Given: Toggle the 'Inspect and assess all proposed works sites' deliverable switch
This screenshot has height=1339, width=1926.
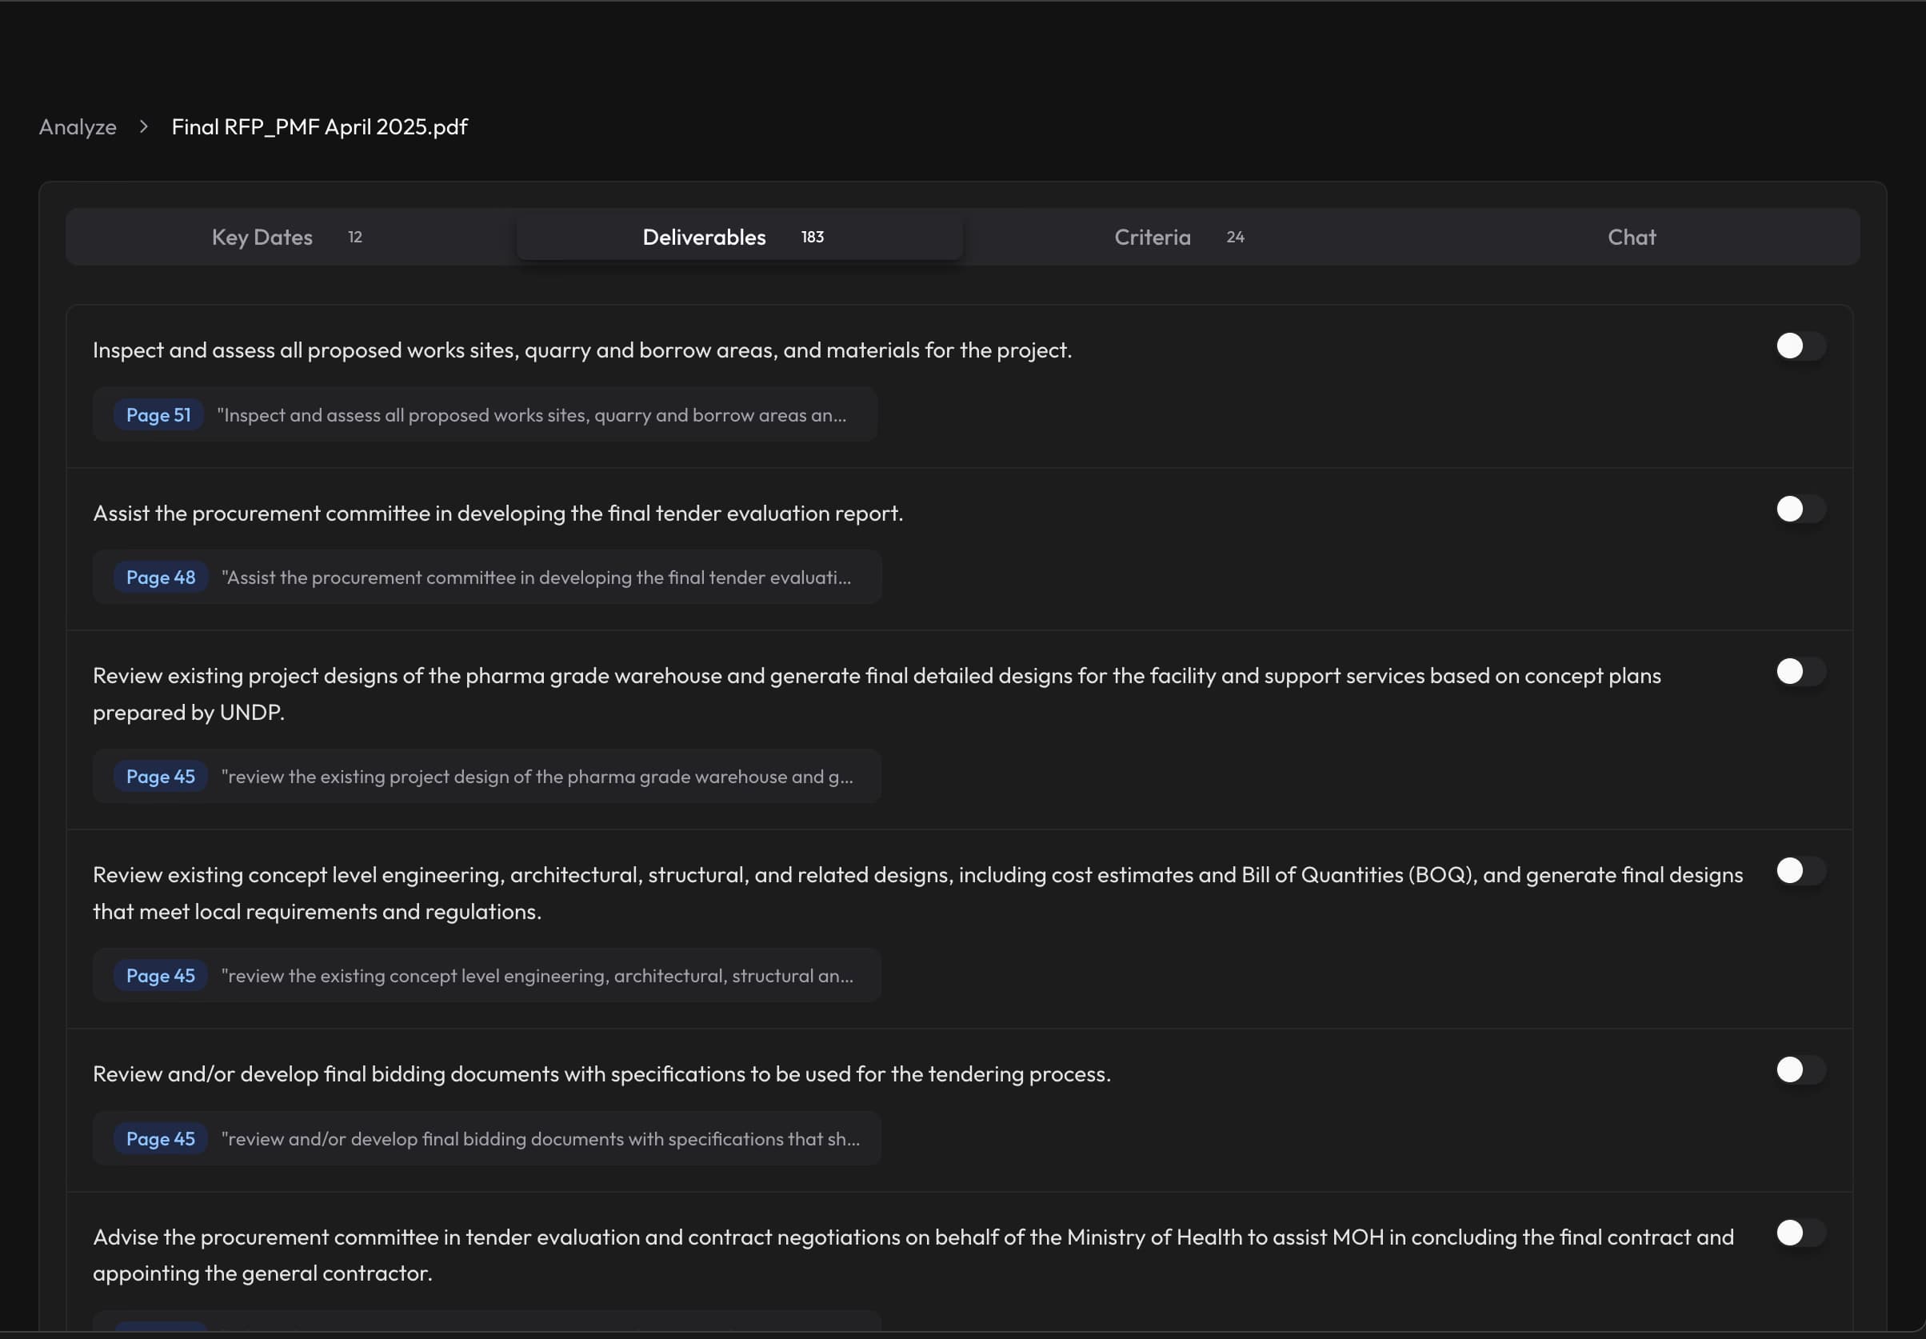Looking at the screenshot, I should 1800,346.
